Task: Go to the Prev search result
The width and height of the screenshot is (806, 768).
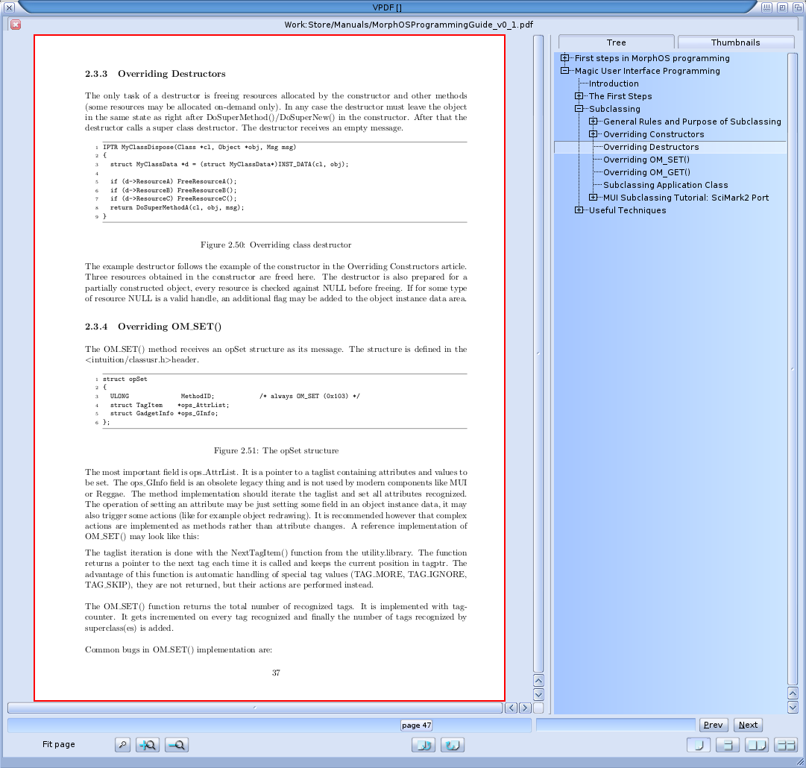Action: (x=714, y=725)
